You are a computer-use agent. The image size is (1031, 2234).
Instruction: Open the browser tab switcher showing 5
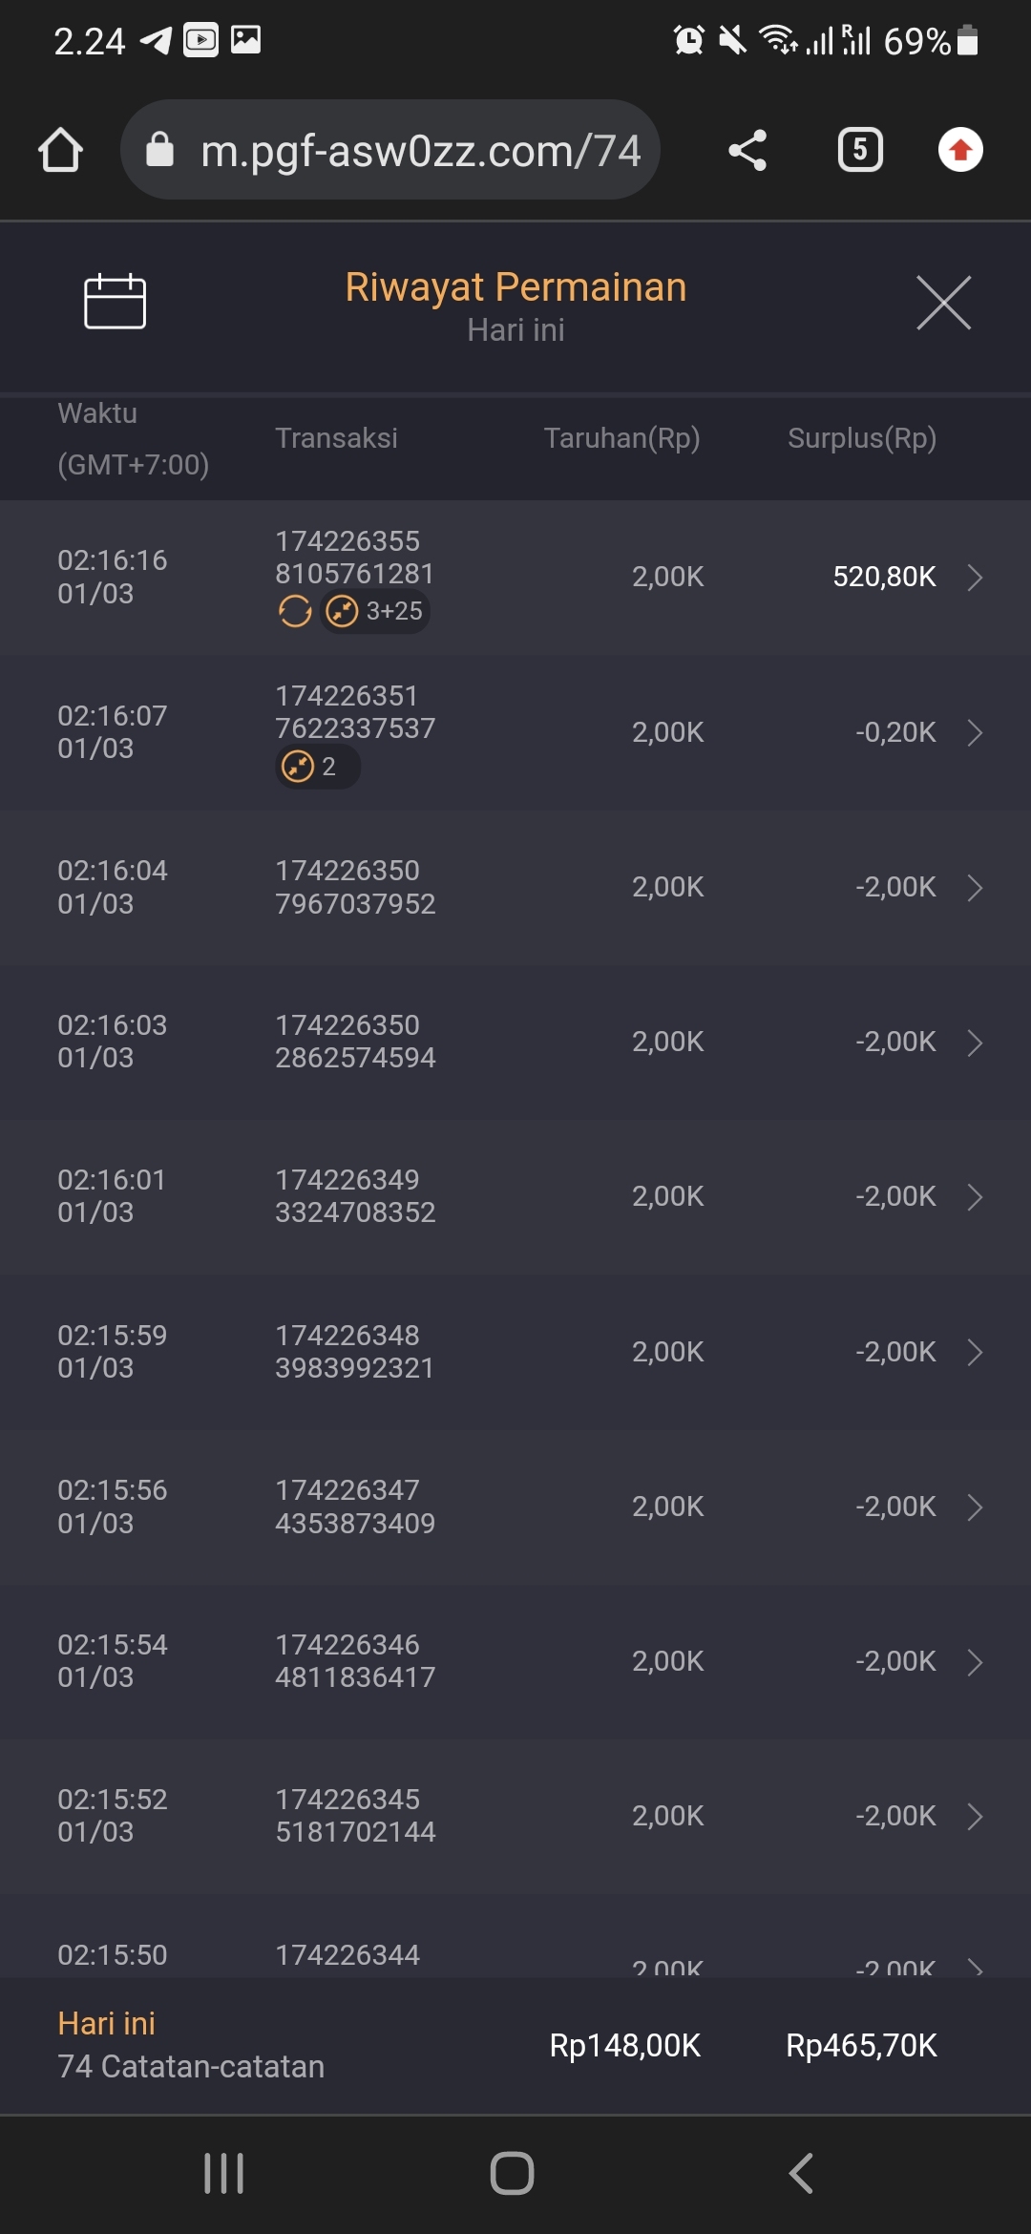coord(859,150)
